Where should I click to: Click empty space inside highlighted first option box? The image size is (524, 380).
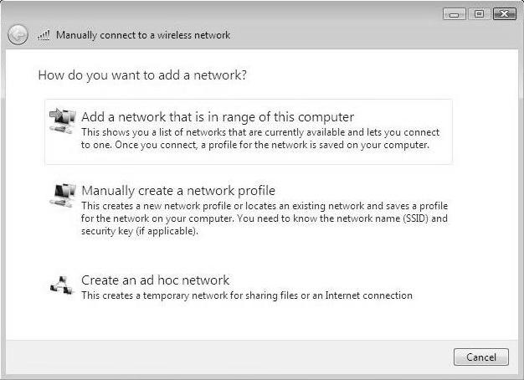(401, 156)
